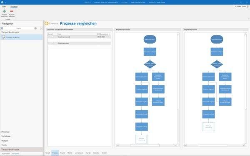The width and height of the screenshot is (250, 156).
Task: Open the dropdown arrow beside the navigation search
Action: (41, 28)
